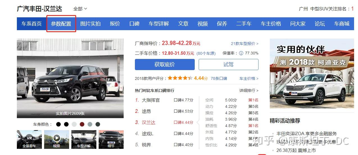The image size is (358, 155).
Task: Click the main Highlander car photo
Action: click(x=70, y=78)
